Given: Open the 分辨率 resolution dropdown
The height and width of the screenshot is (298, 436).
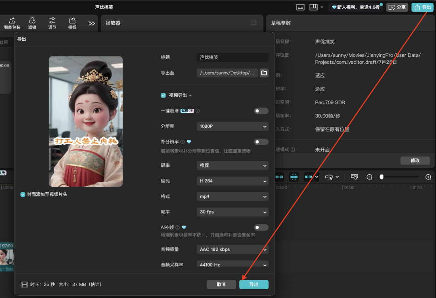Looking at the screenshot, I should point(232,126).
